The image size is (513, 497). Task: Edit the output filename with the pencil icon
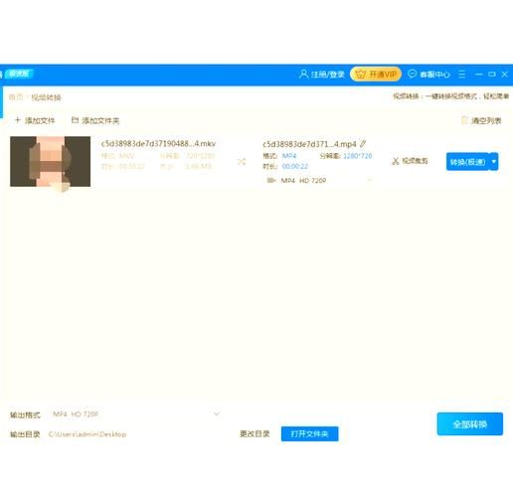point(363,144)
